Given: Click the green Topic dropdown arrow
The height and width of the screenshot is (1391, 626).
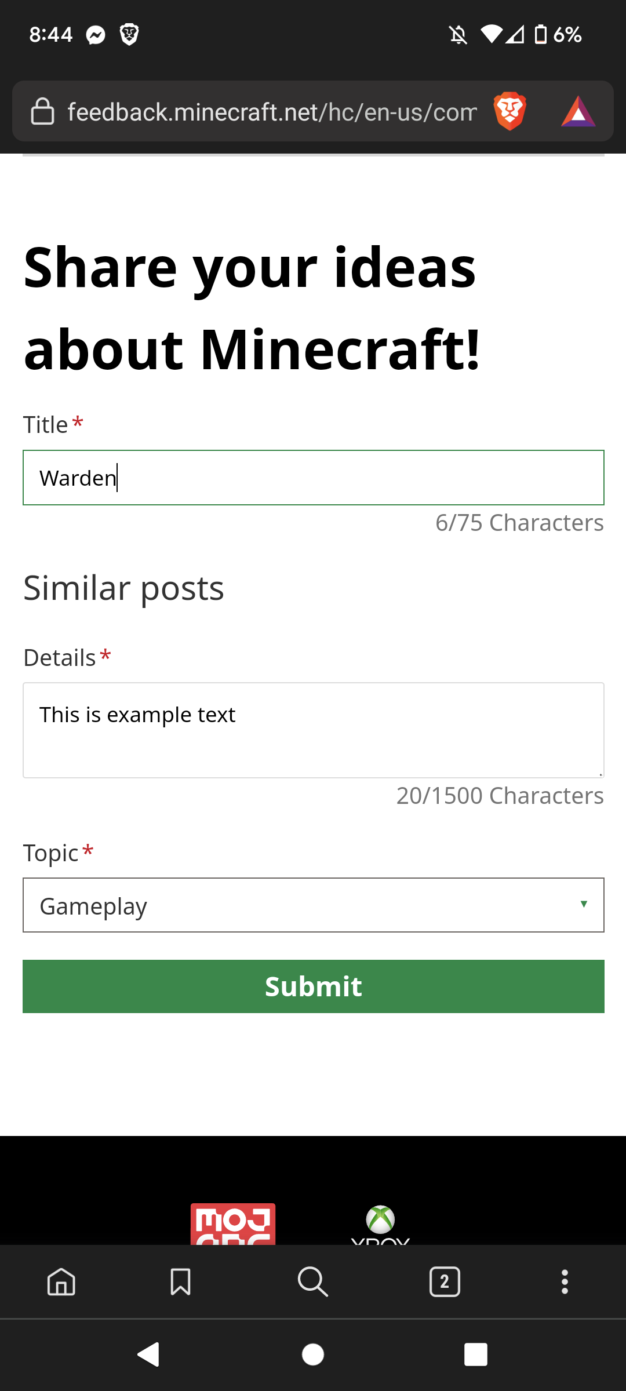Looking at the screenshot, I should click(584, 904).
